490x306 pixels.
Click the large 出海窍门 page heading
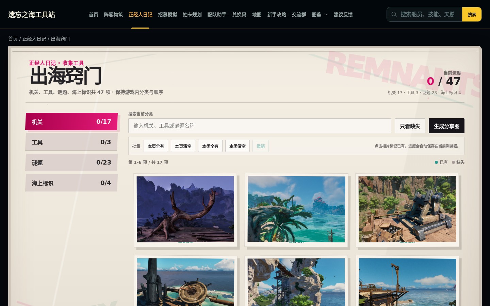(66, 75)
